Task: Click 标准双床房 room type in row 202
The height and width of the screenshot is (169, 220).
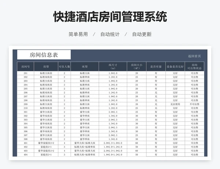Action: (46, 77)
